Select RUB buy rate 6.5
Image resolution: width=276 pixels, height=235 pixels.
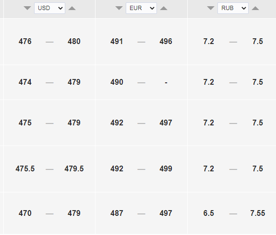(209, 213)
